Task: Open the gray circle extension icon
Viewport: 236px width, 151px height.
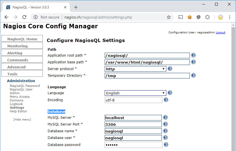Action: click(207, 17)
